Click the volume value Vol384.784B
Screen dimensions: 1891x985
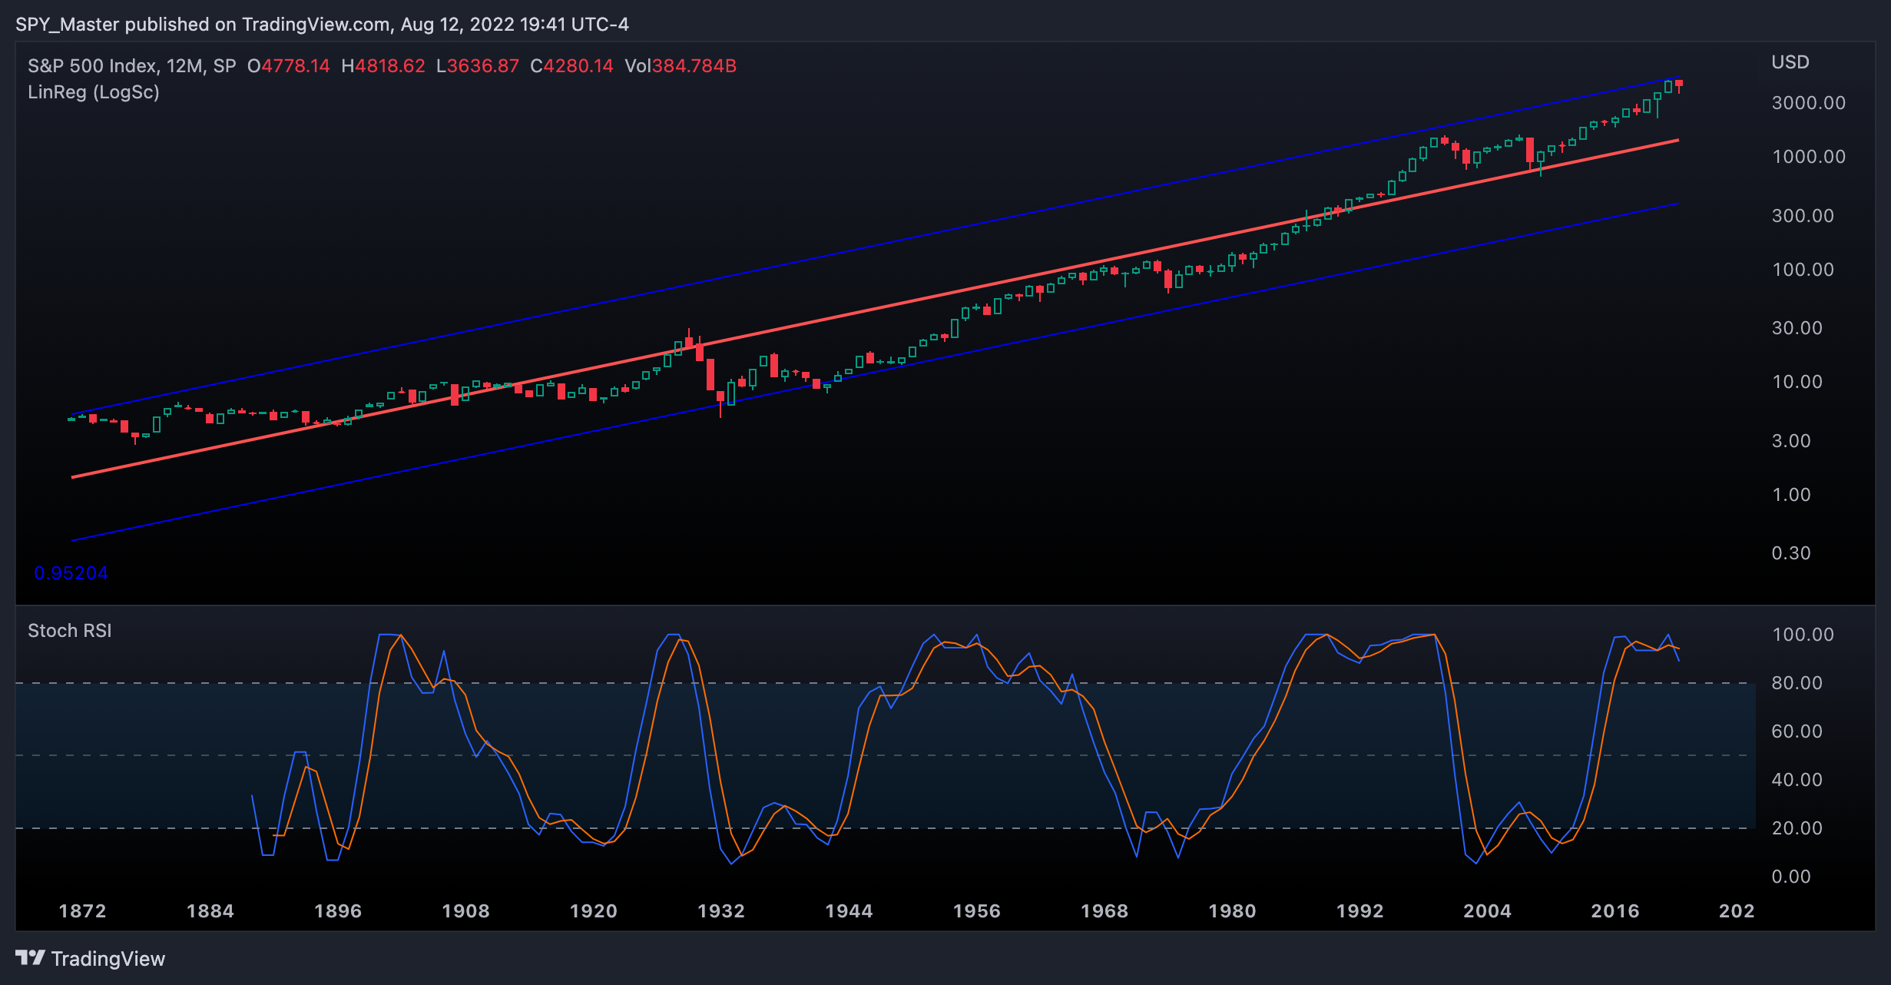[x=681, y=66]
